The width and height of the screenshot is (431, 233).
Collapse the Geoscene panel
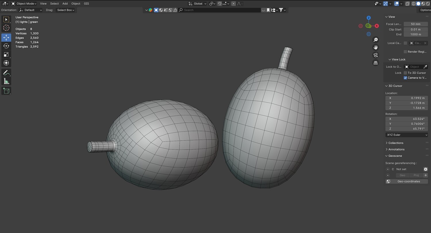click(386, 156)
